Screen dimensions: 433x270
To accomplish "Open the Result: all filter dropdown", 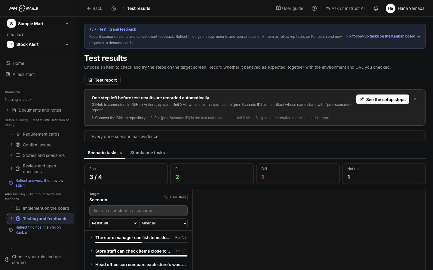I will coord(114,223).
